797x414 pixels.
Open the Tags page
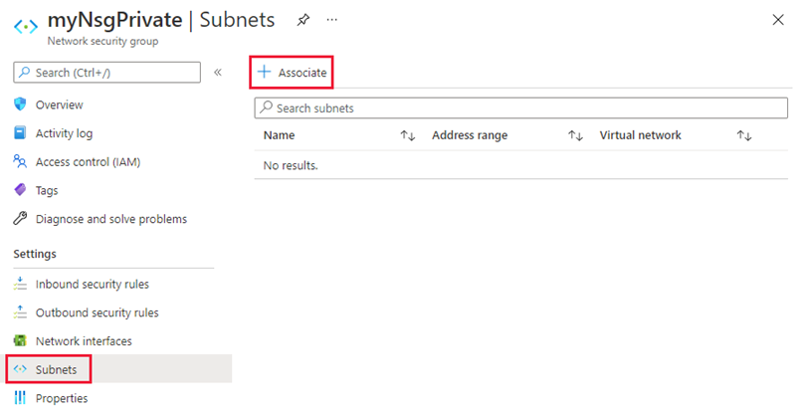[47, 190]
